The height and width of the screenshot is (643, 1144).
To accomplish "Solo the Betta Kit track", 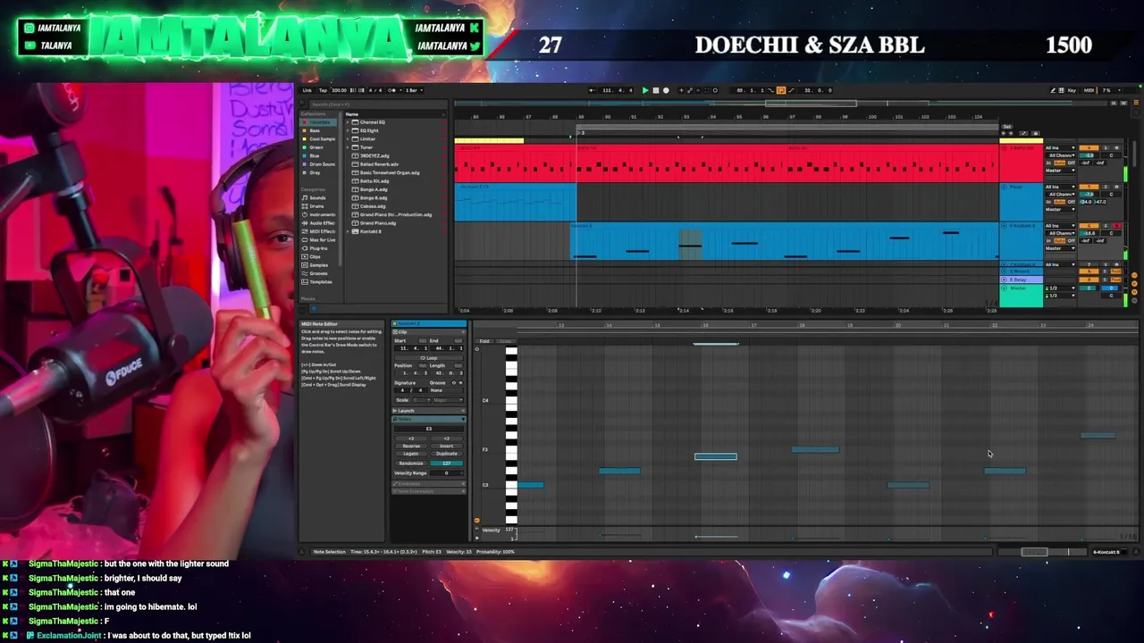I will click(1106, 147).
